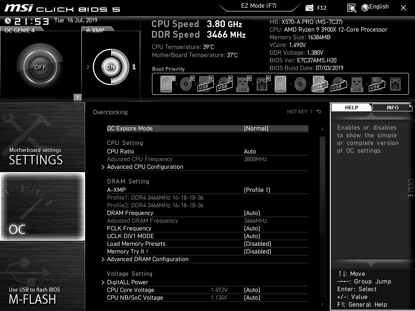Change OC Explore Mode Normal value

(256, 128)
